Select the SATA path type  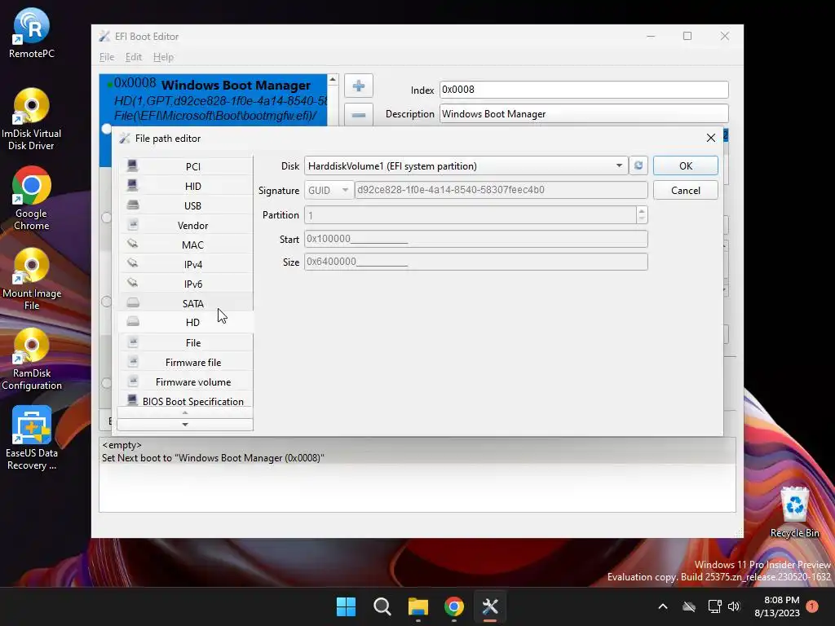click(x=185, y=303)
